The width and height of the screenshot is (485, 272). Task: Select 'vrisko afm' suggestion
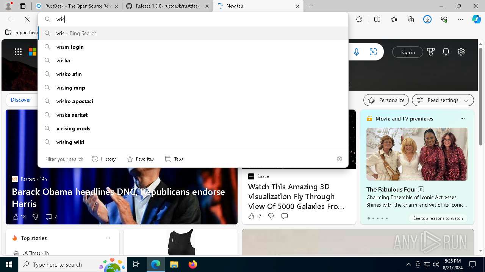tap(193, 74)
